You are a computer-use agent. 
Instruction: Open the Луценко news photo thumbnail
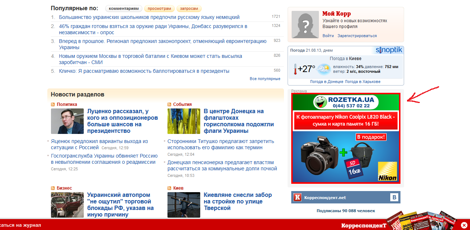coord(67,121)
